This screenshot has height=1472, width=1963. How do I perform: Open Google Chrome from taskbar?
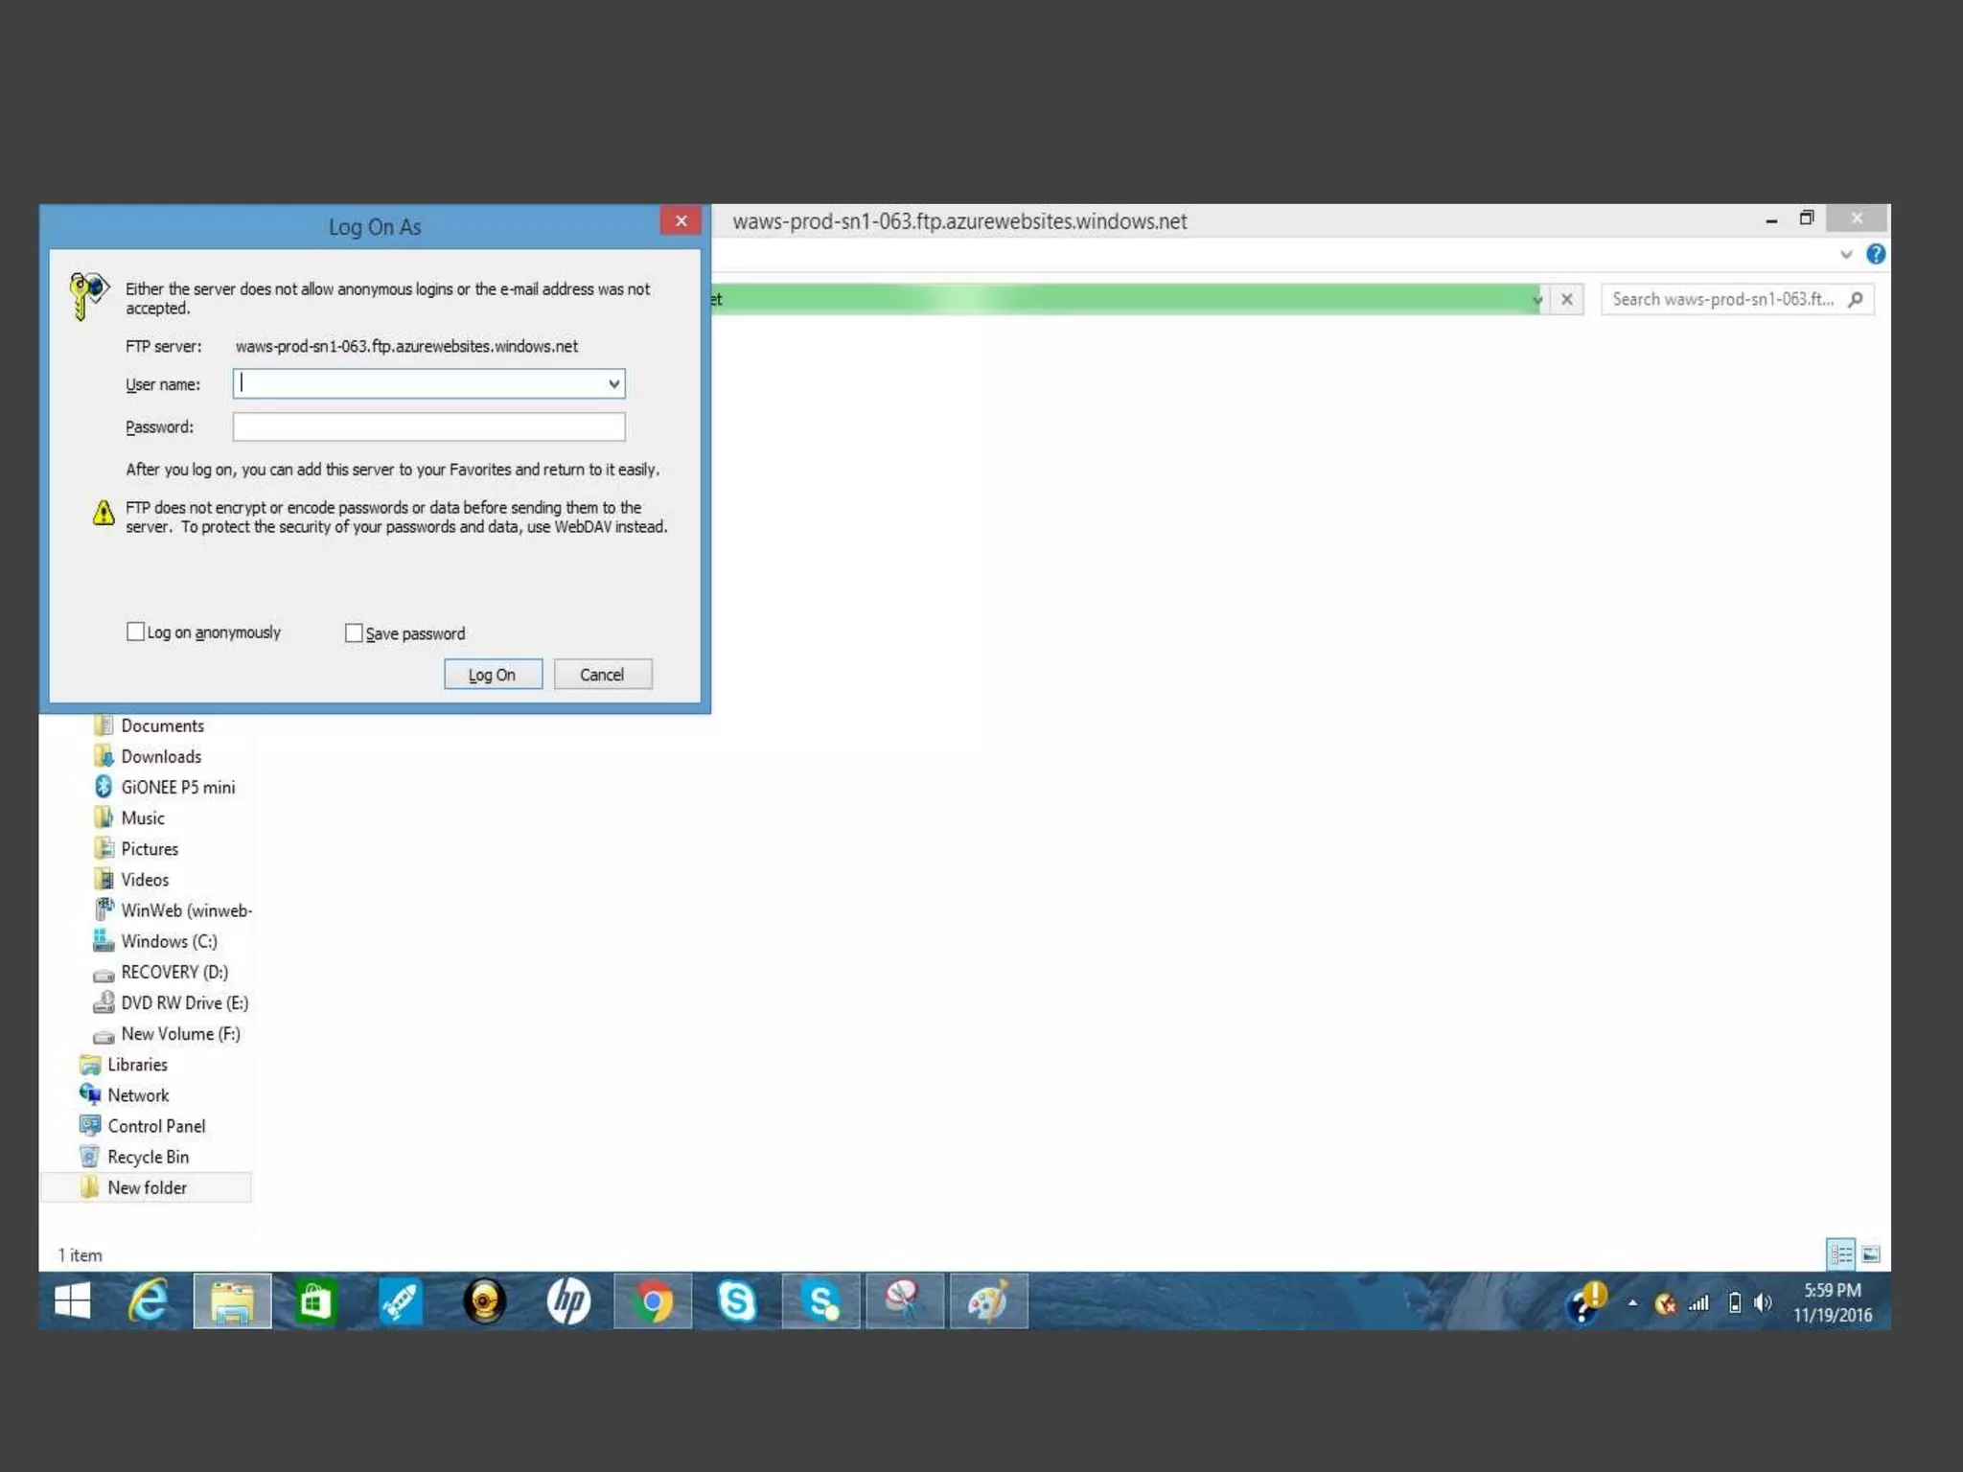coord(653,1301)
